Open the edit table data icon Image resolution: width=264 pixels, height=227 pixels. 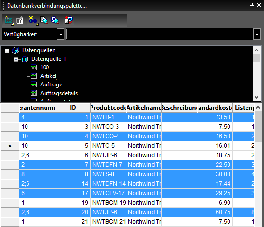[20, 20]
